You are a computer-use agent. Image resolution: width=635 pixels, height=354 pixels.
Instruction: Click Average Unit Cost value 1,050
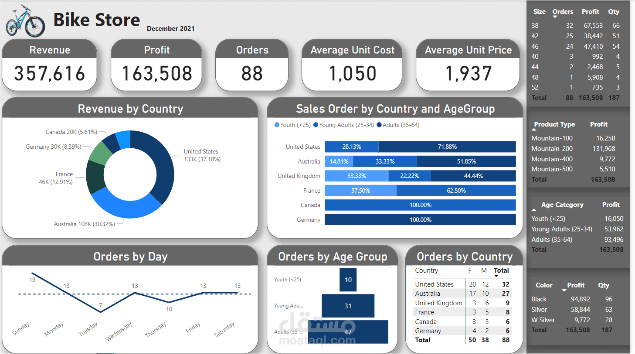[352, 73]
